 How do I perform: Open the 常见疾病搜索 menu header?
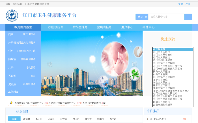(x=23, y=27)
